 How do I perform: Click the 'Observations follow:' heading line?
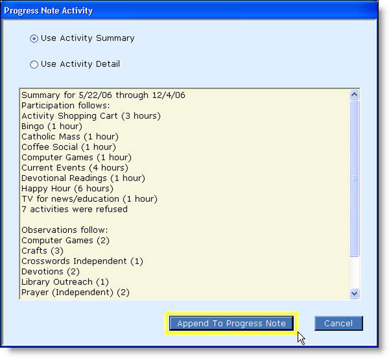pos(65,230)
